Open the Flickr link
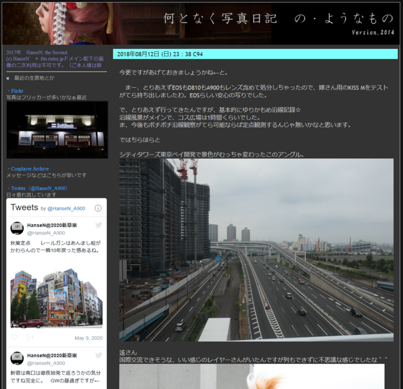Viewport: 403px width, 389px height. click(x=17, y=91)
